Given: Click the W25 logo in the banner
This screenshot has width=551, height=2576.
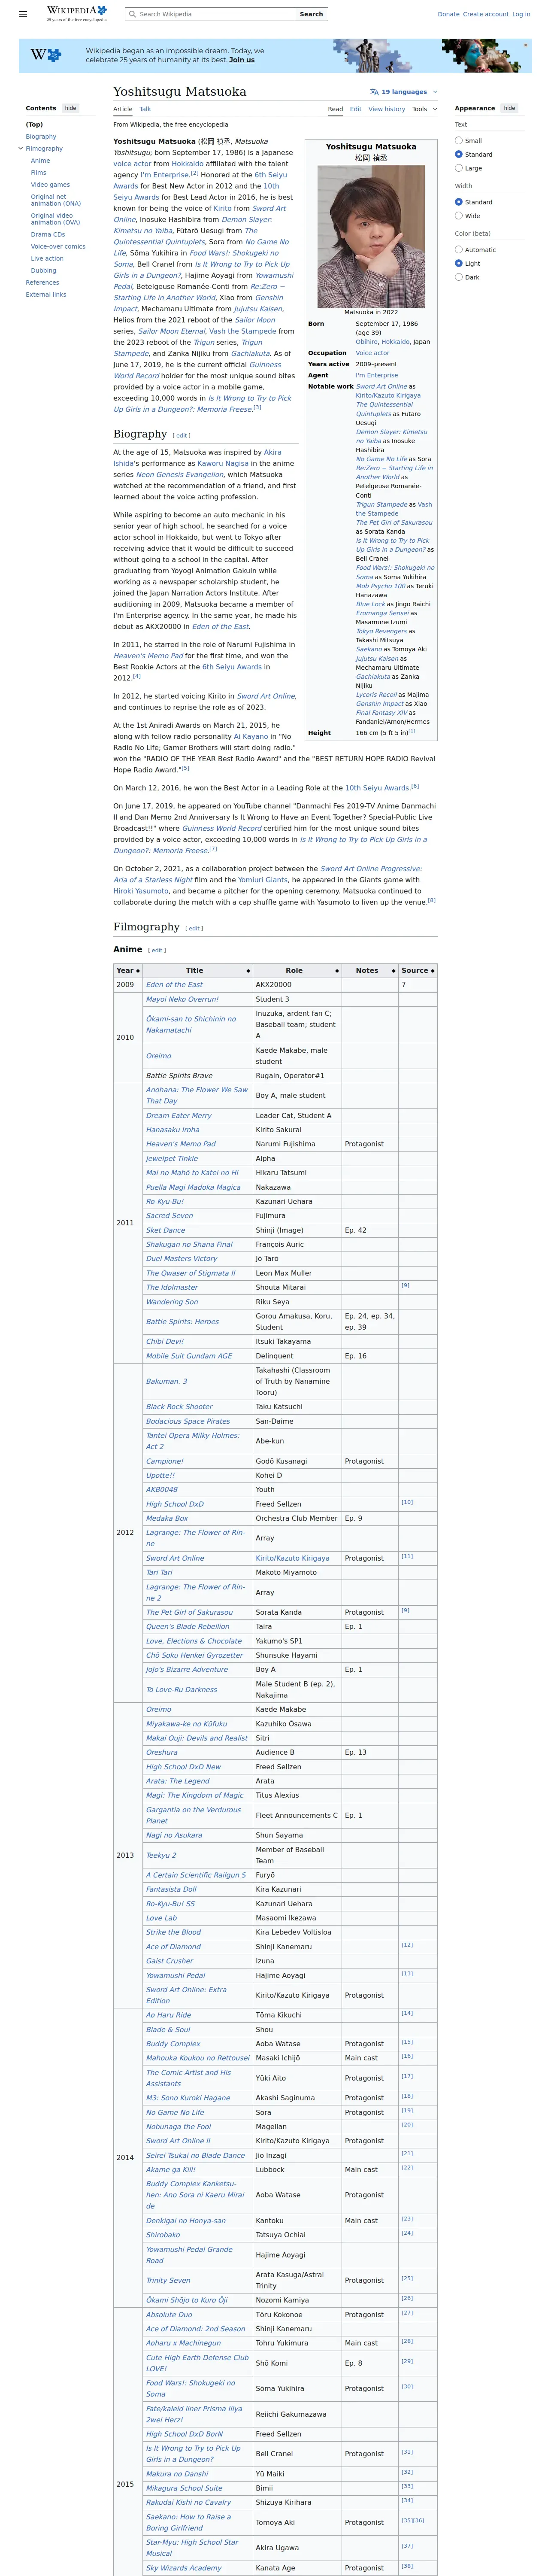Looking at the screenshot, I should 46,55.
